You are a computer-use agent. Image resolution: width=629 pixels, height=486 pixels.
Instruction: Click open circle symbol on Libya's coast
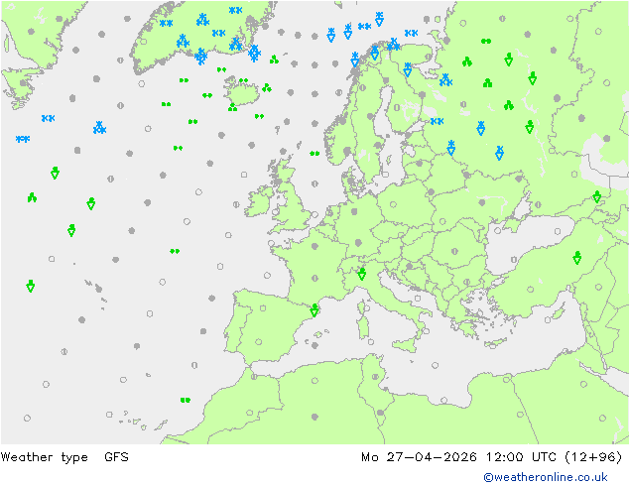(443, 400)
